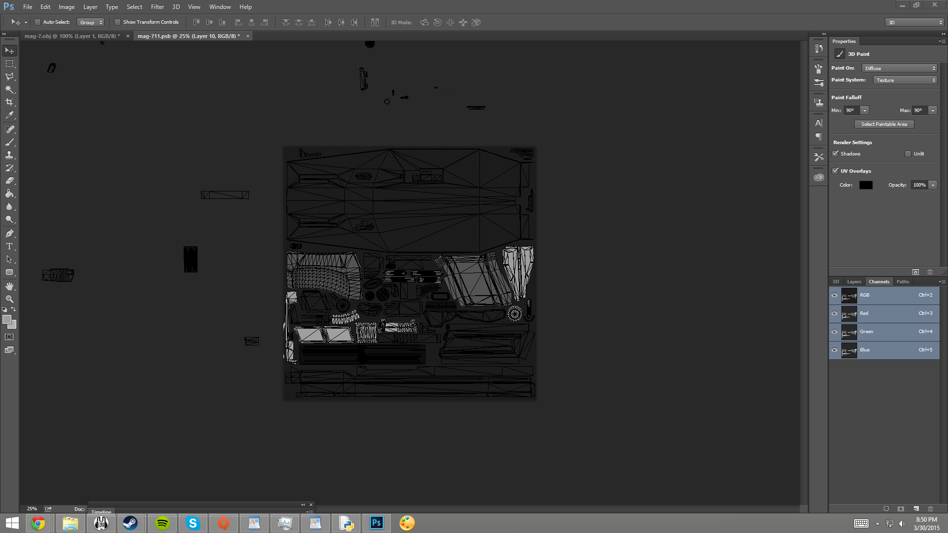Open the Filter menu
948x533 pixels.
tap(157, 7)
